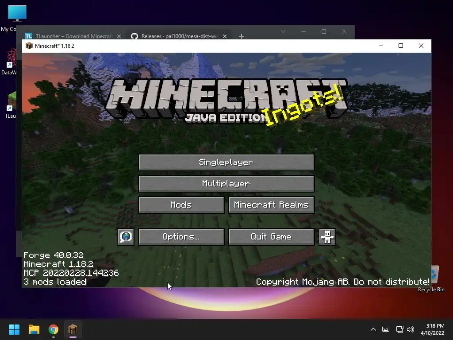Open touch keyboard tray icon

tap(386, 329)
